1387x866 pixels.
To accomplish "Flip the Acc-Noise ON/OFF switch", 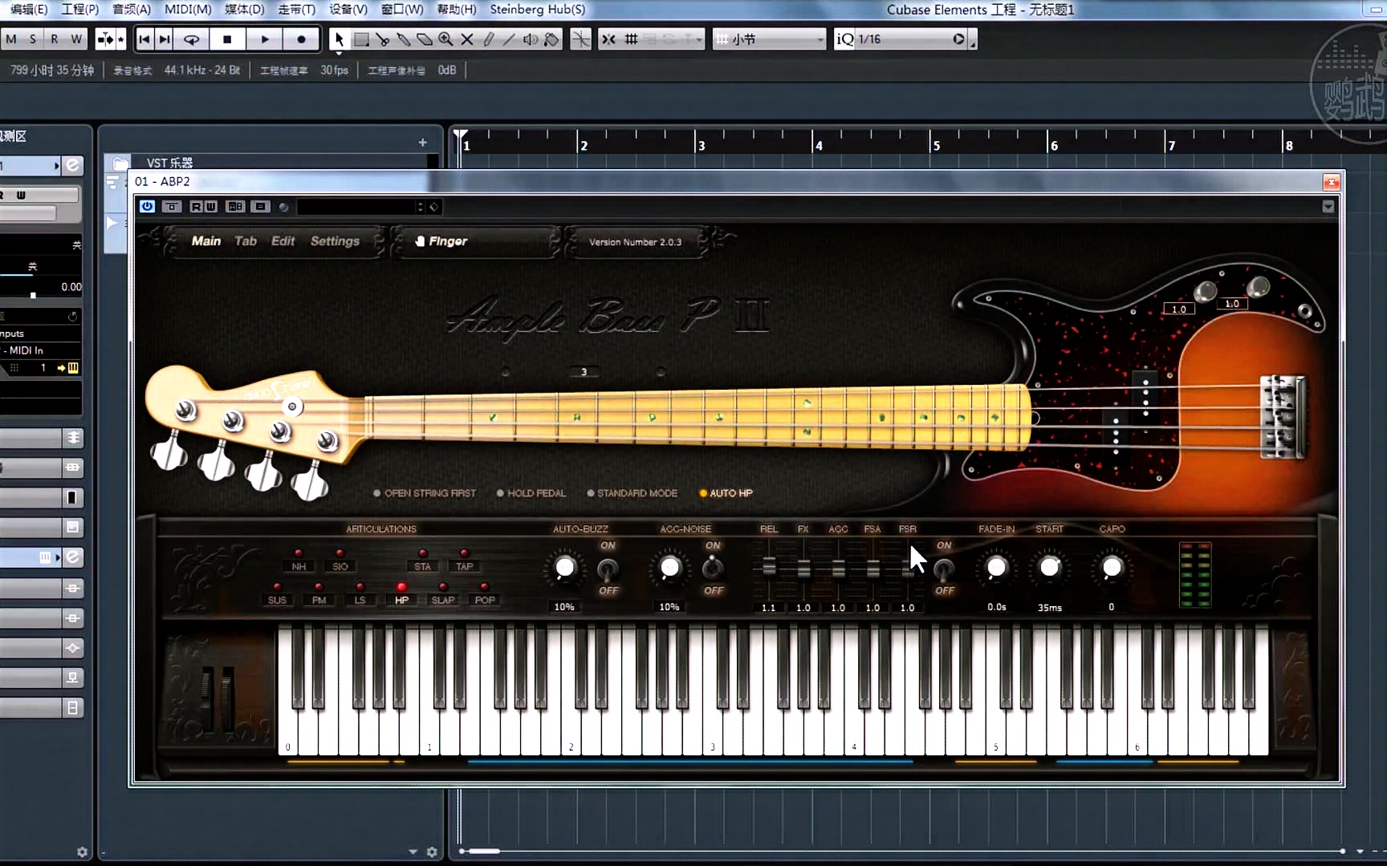I will [x=713, y=569].
